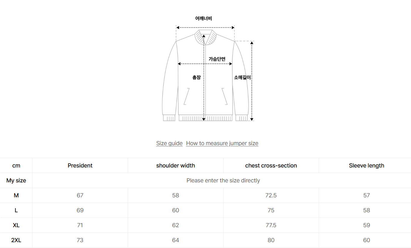Screen dimensions: 411x248
Task: Open the Size guide link
Action: click(x=169, y=143)
